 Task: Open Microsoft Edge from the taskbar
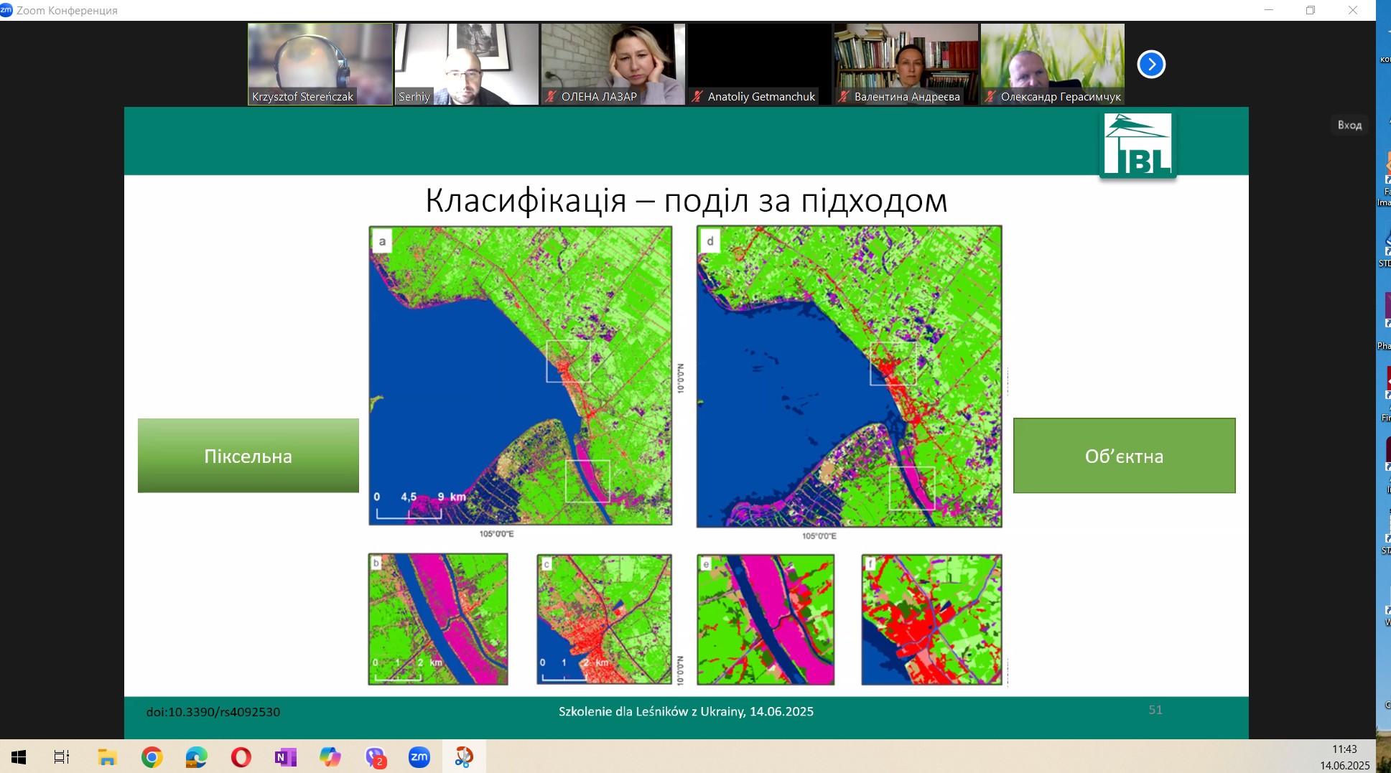coord(196,757)
